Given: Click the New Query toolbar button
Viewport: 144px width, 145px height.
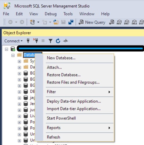Looking at the screenshot, I should coord(92,22).
